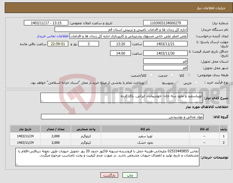Click the buyer organization name field

[x=121, y=30]
